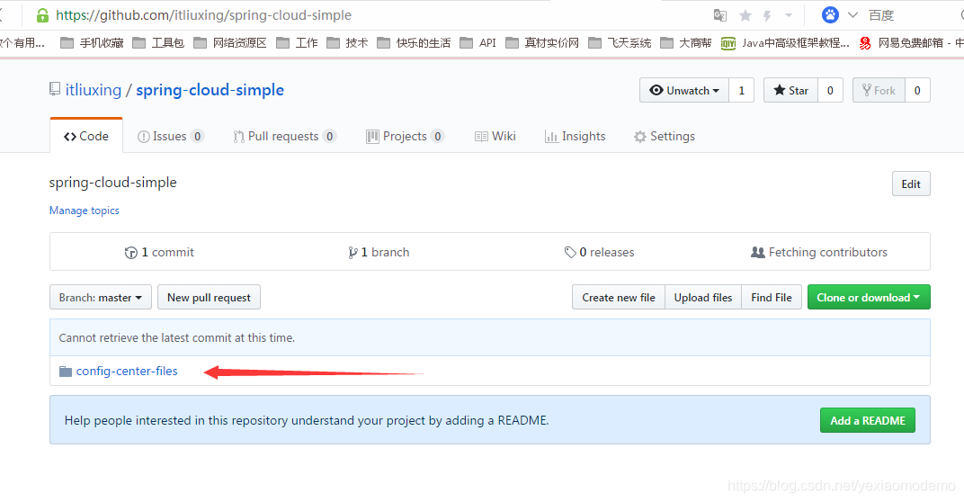Star the repository
Viewport: 964px width, 502px height.
click(x=790, y=91)
